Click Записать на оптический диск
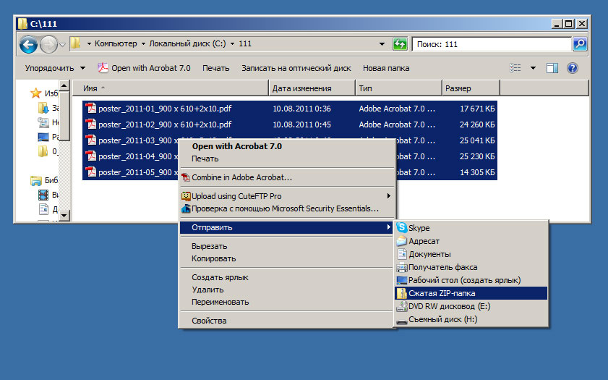This screenshot has width=608, height=380. click(296, 68)
